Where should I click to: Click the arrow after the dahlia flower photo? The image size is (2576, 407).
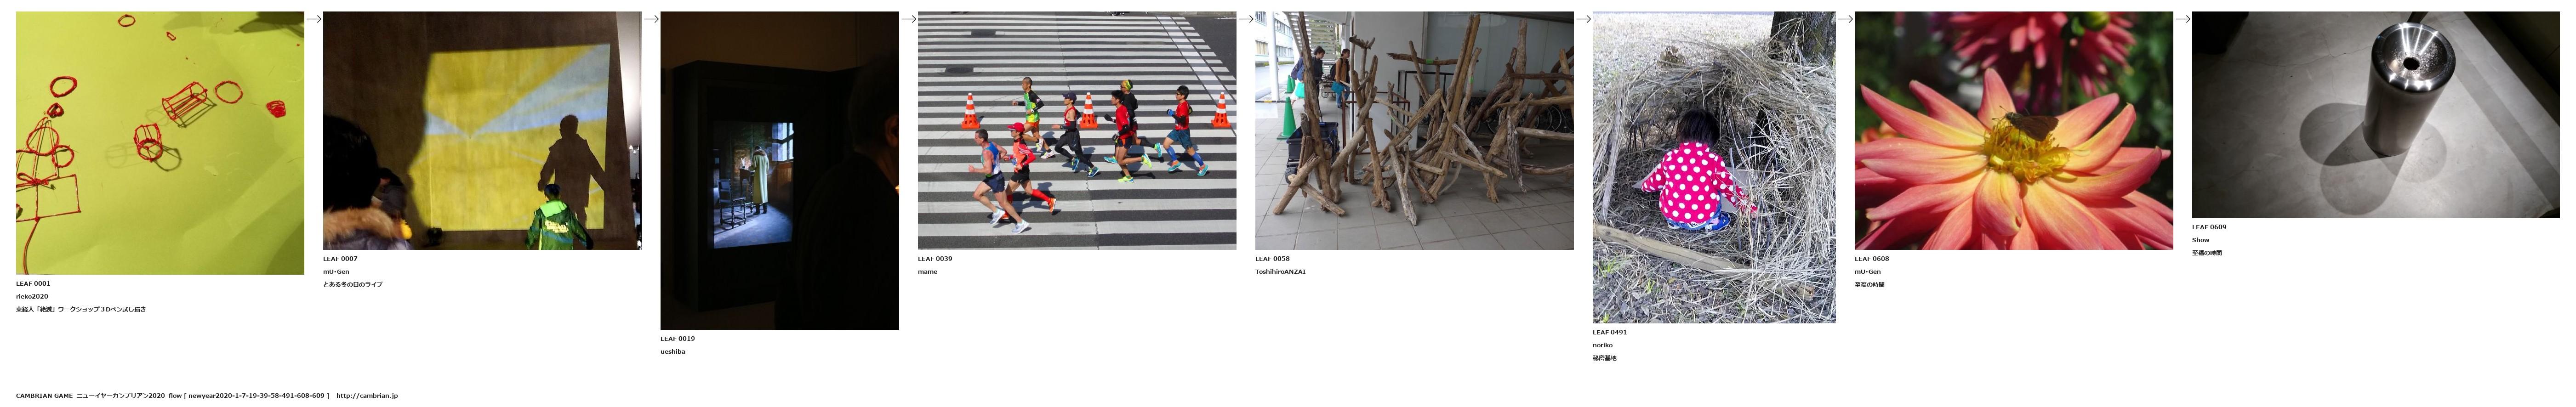[x=2183, y=19]
